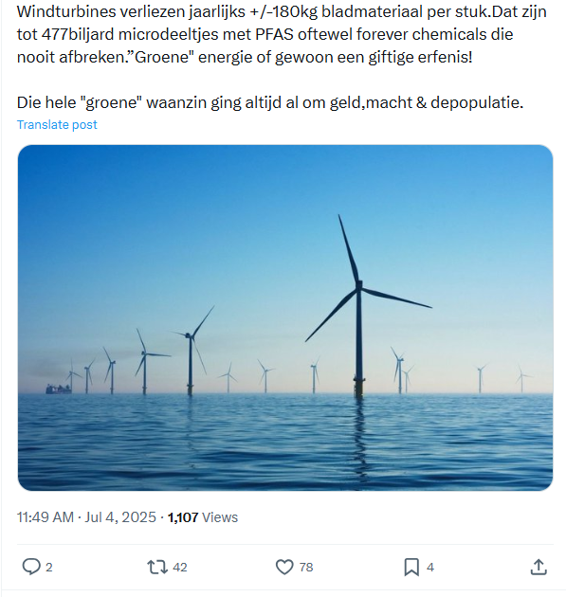Click the Translate post link

pyautogui.click(x=57, y=124)
